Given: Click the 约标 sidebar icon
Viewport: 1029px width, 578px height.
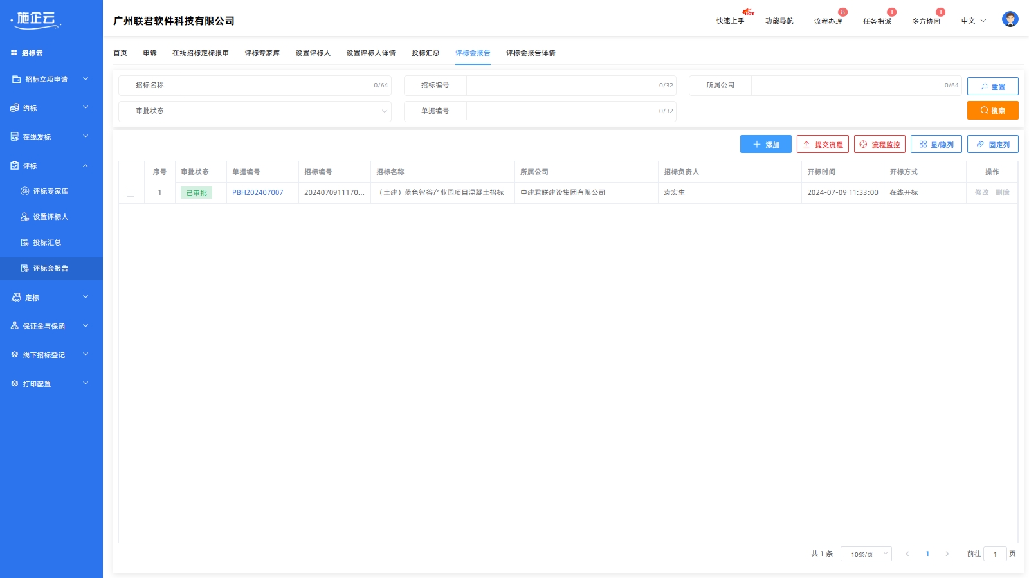Looking at the screenshot, I should pos(14,108).
